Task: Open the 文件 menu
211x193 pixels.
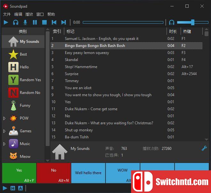Action: click(7, 14)
